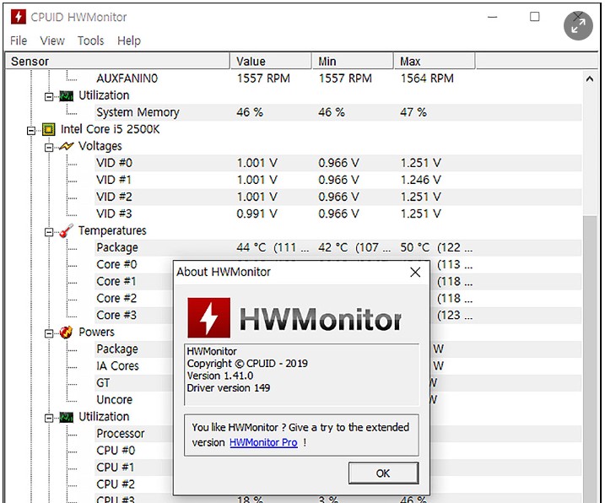The image size is (605, 503).
Task: Click the expand image overlay icon
Action: point(578,26)
